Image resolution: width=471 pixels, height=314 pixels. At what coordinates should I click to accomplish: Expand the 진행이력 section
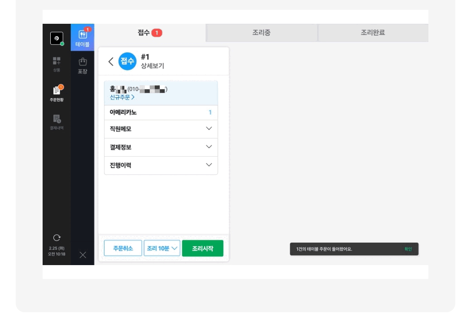pyautogui.click(x=209, y=165)
